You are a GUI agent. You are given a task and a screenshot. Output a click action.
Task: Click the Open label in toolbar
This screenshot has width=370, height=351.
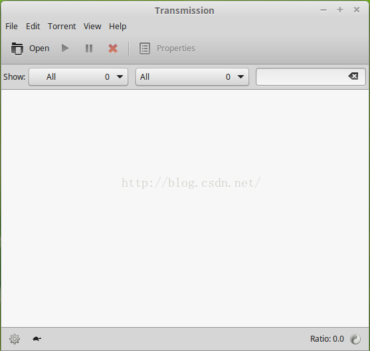pyautogui.click(x=39, y=49)
